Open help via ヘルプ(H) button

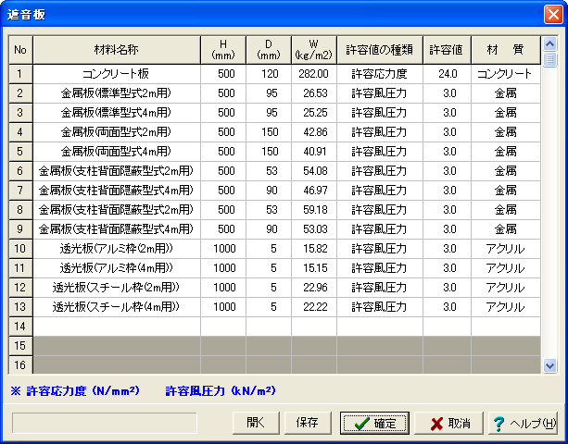(524, 423)
